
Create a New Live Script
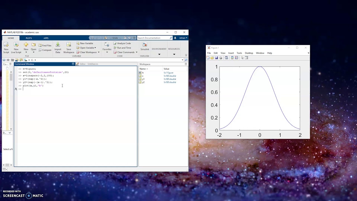[16, 48]
